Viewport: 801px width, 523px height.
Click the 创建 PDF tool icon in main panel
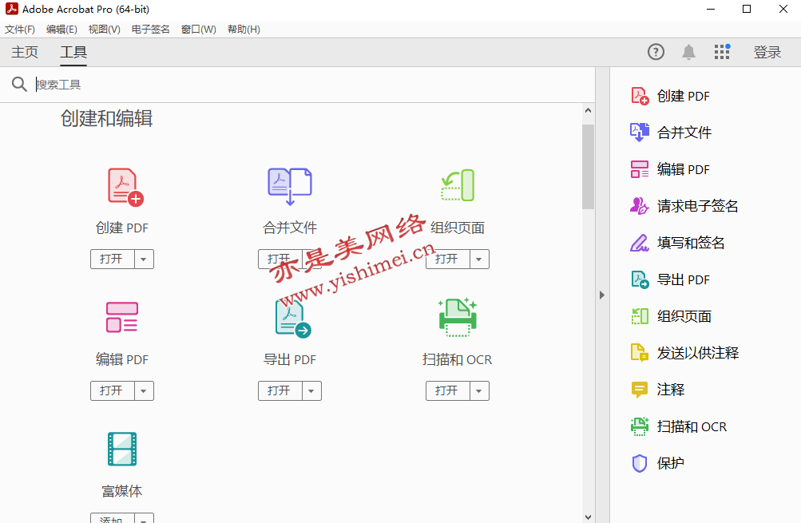[x=125, y=187]
